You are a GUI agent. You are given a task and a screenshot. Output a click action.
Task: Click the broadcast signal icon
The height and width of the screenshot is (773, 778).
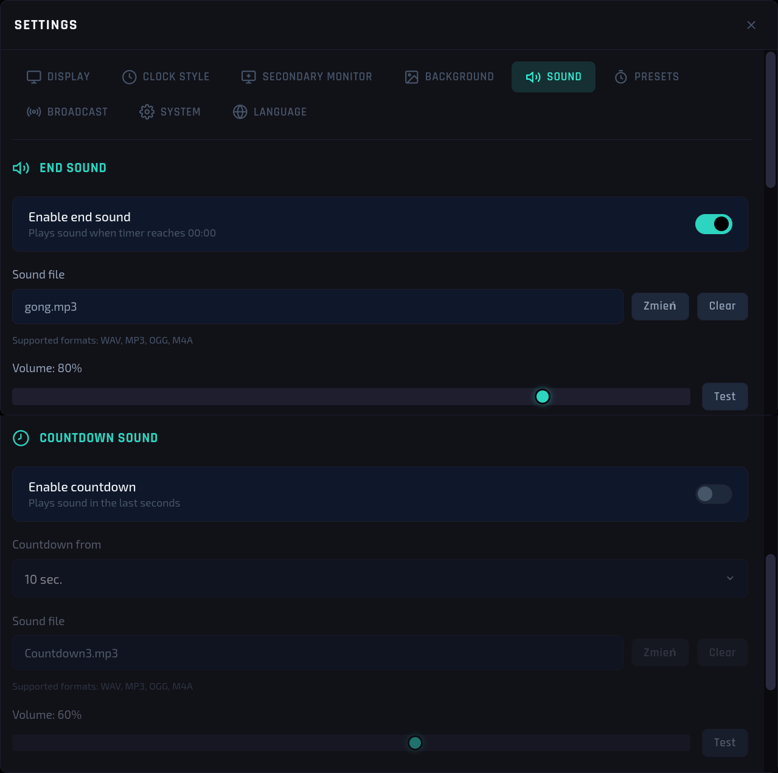pyautogui.click(x=34, y=112)
